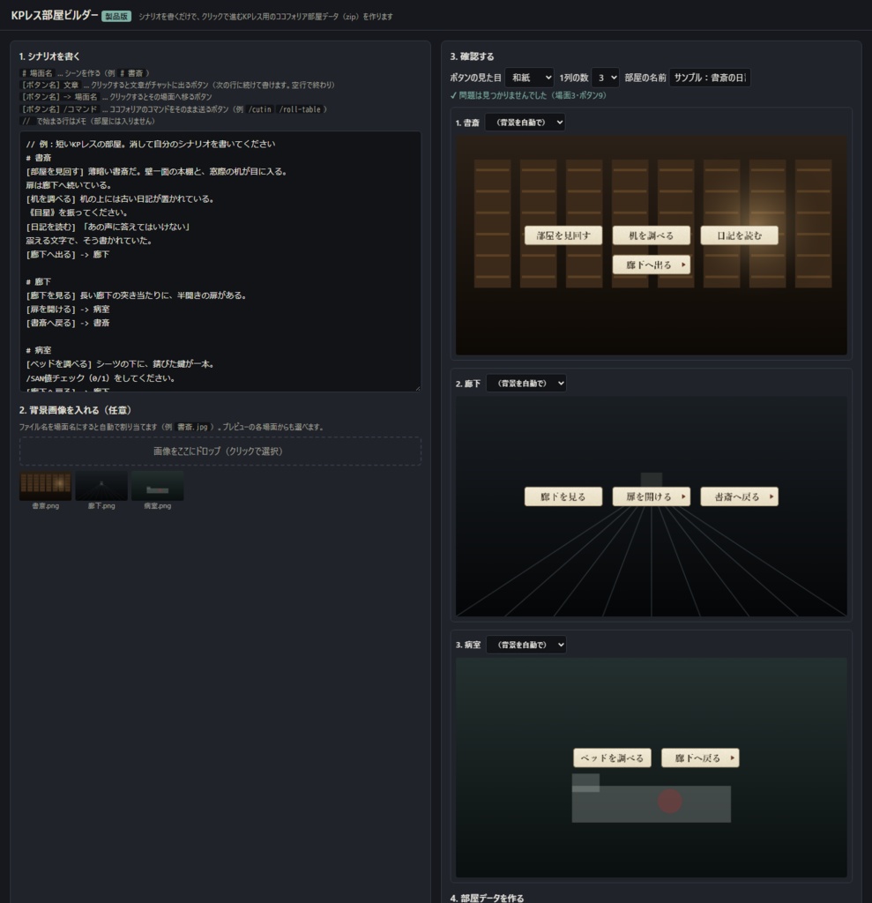Select the 病室.png thumbnail
The height and width of the screenshot is (903, 872).
(157, 486)
